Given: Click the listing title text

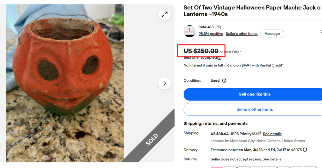Looking at the screenshot, I should [252, 11].
